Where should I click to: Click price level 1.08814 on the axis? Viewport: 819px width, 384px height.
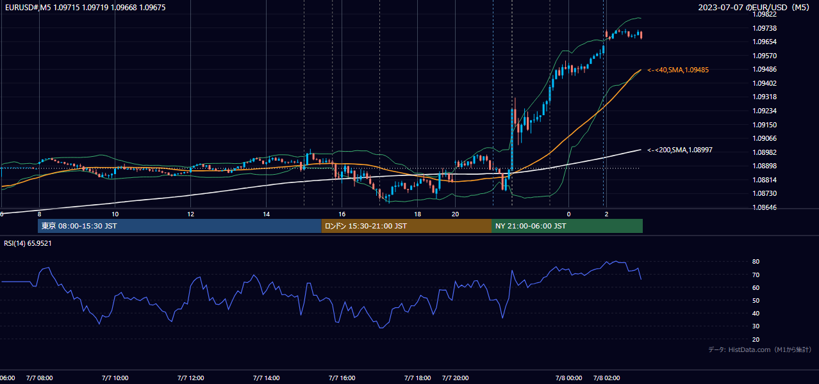click(x=765, y=180)
